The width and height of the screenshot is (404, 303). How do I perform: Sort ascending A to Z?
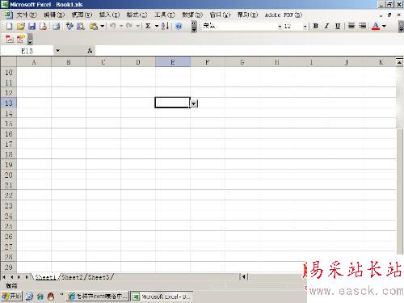(165, 26)
